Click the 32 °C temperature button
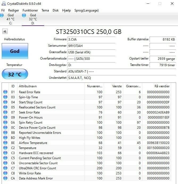The image size is (178, 184). click(15, 74)
